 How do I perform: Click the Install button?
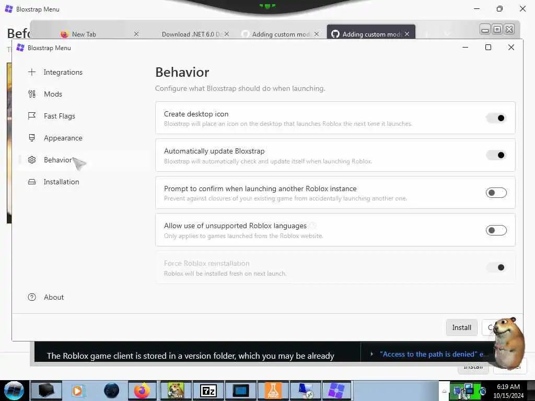[x=462, y=327]
